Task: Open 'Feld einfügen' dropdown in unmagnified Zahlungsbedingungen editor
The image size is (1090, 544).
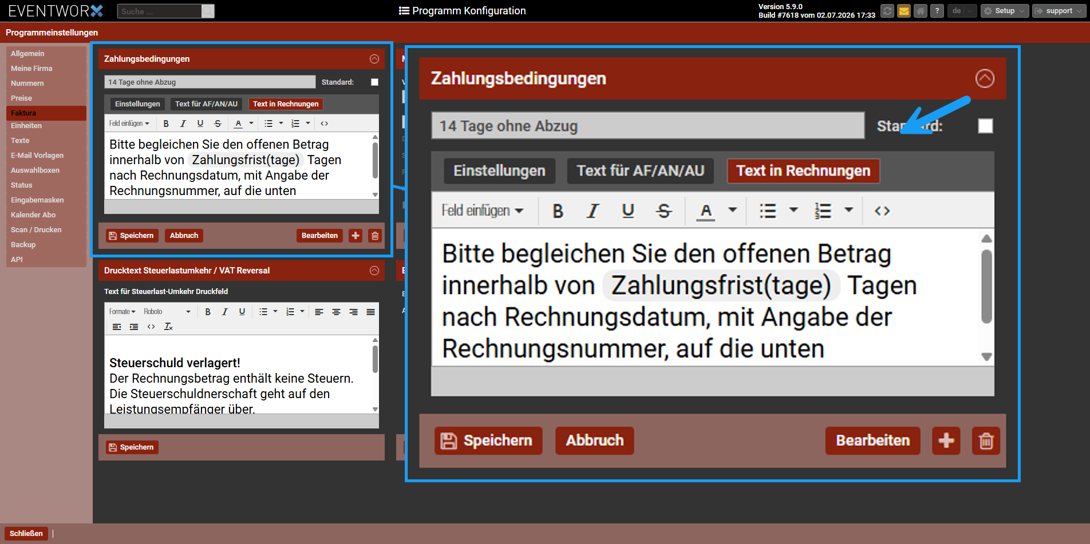Action: [129, 124]
